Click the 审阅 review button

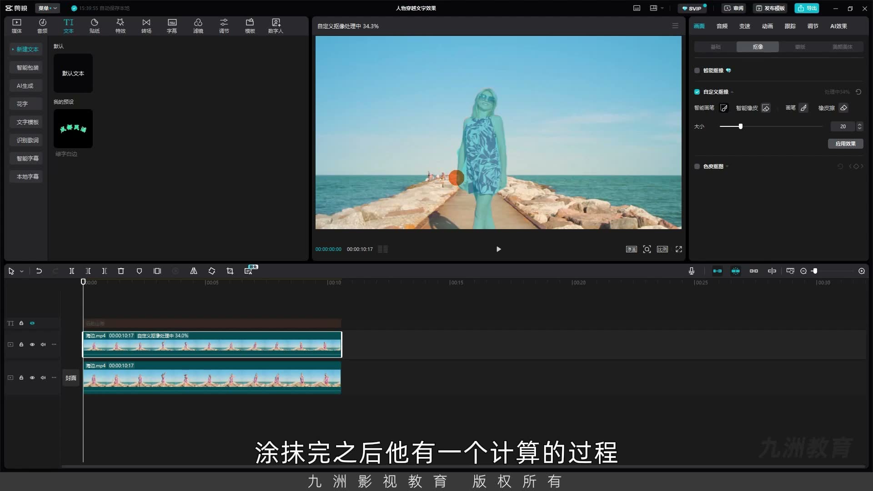click(734, 8)
